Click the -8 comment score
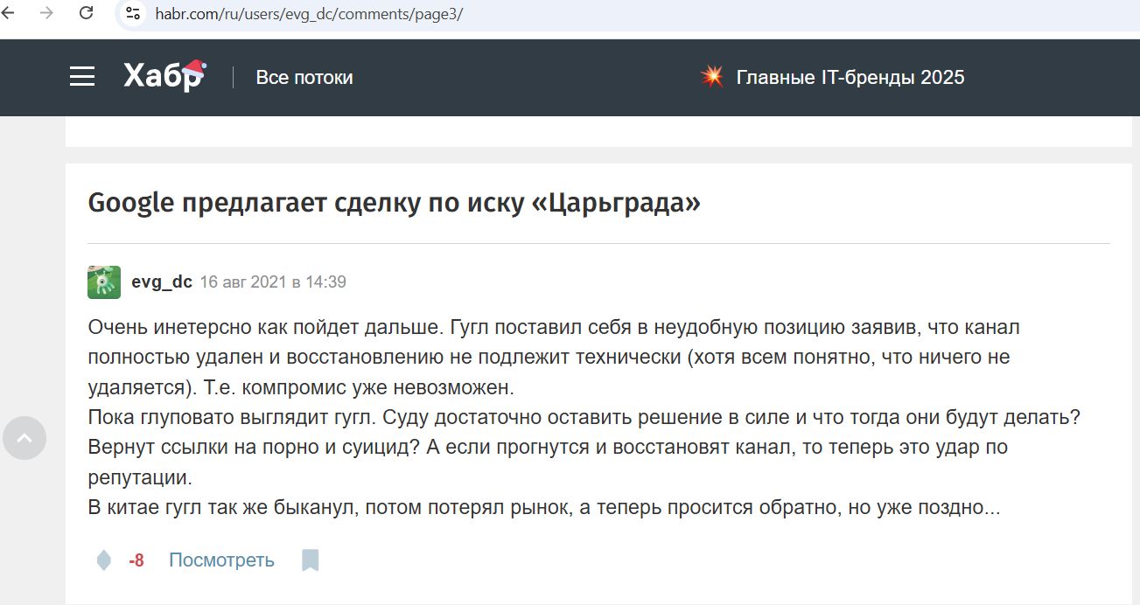This screenshot has width=1140, height=605. point(136,560)
